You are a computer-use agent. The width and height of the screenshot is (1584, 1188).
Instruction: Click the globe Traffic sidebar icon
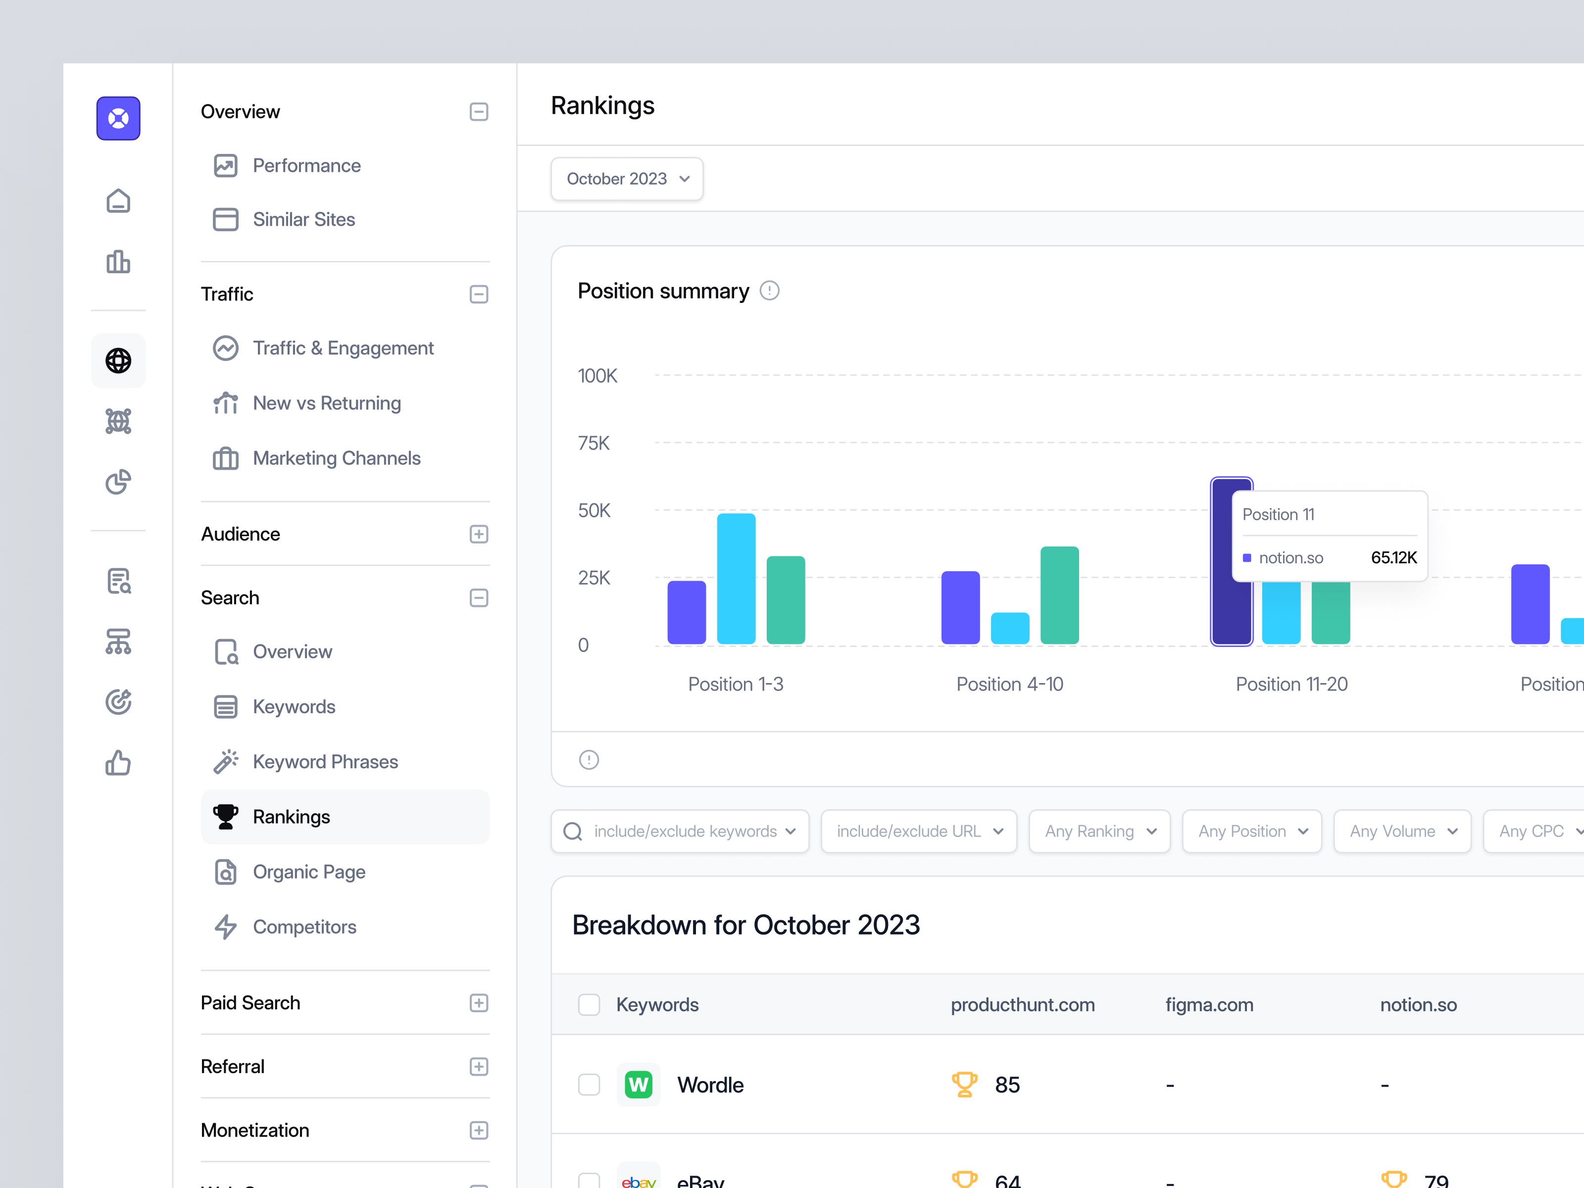click(x=118, y=361)
